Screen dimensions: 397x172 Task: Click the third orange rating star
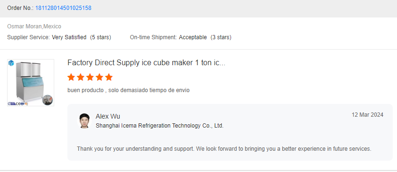90,77
